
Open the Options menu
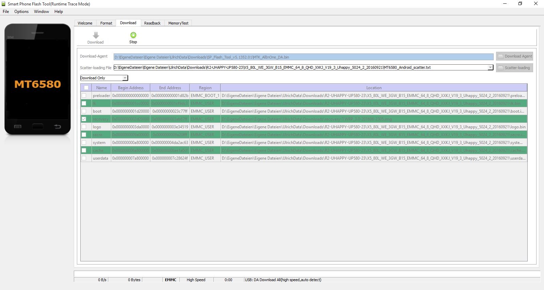point(21,12)
